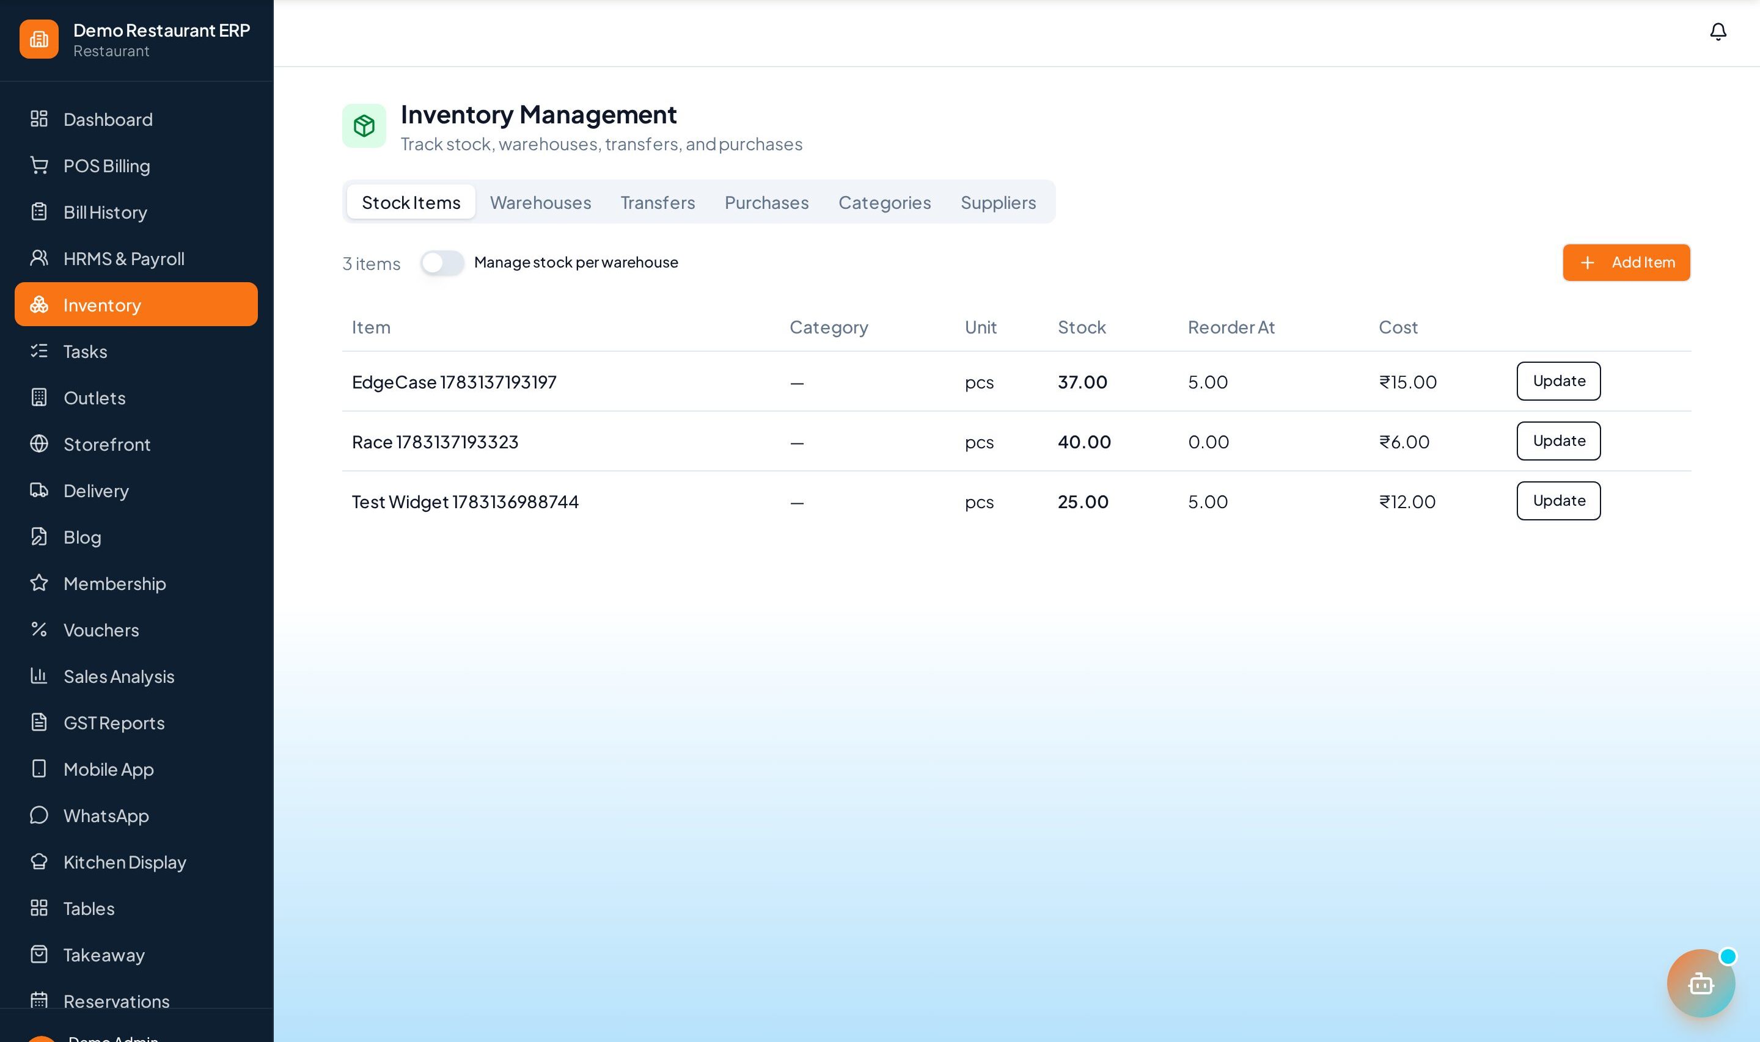Open the Transfers tab
Image resolution: width=1760 pixels, height=1042 pixels.
[658, 202]
